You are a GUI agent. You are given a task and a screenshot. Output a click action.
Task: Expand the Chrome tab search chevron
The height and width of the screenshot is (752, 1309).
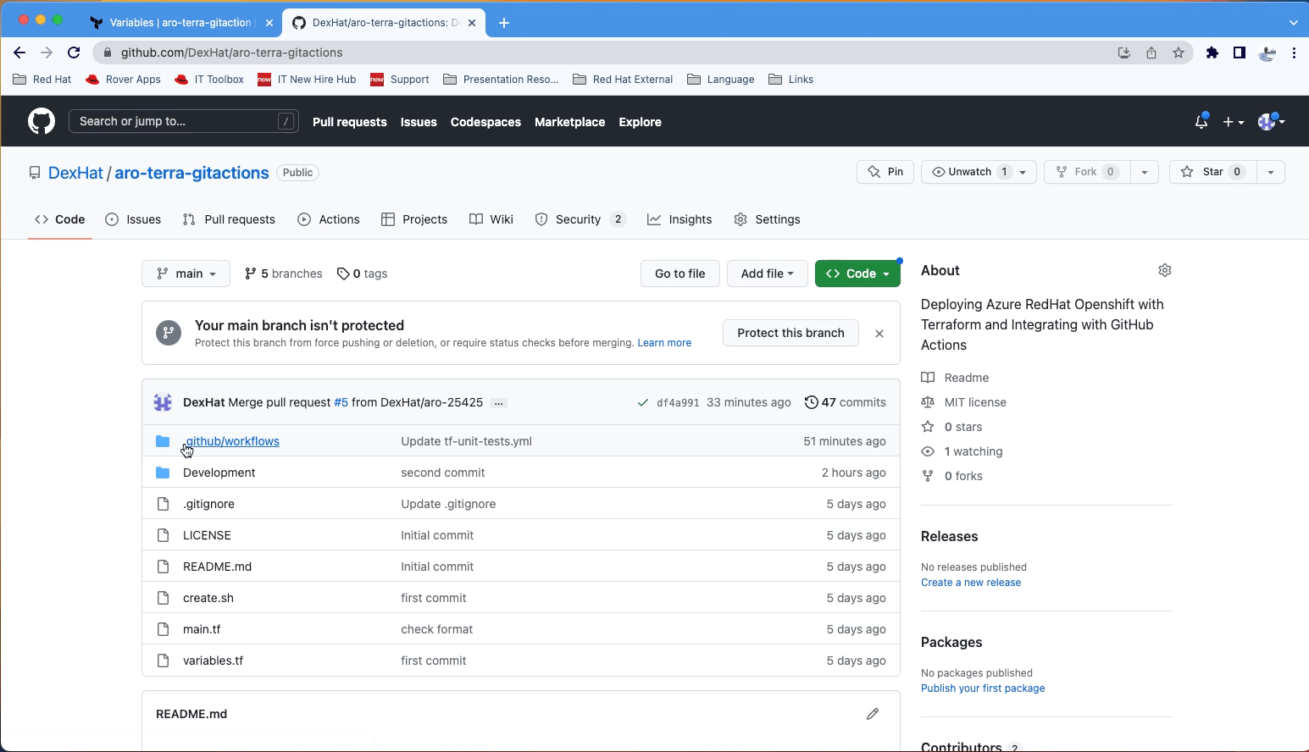pyautogui.click(x=1293, y=23)
